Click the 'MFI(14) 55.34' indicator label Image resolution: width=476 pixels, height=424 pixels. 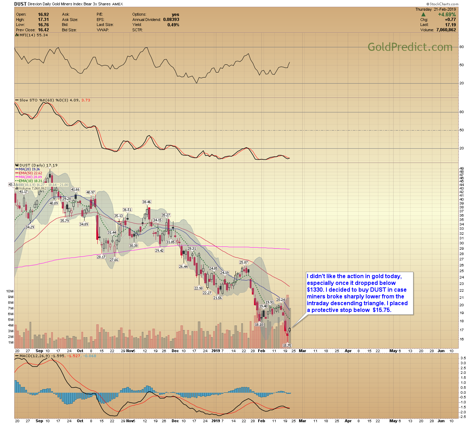[33, 35]
